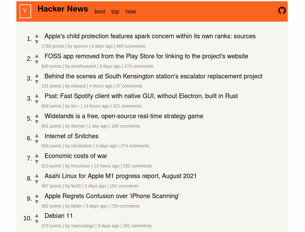305x232 pixels.
Task: Click the 274 comments text by timothyaveni
Action: click(x=139, y=66)
